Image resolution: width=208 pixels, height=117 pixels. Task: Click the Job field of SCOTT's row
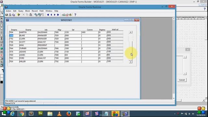46,42
